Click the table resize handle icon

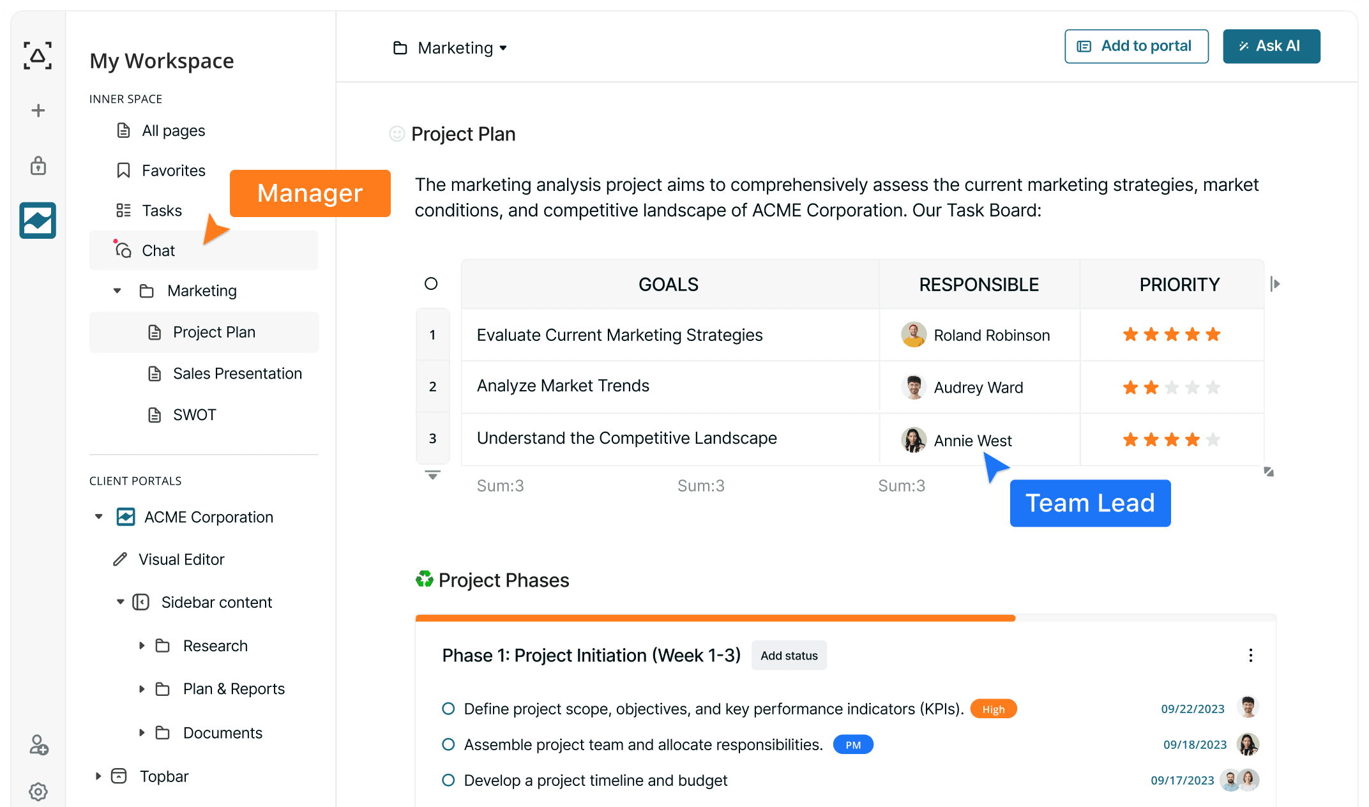(x=1269, y=472)
